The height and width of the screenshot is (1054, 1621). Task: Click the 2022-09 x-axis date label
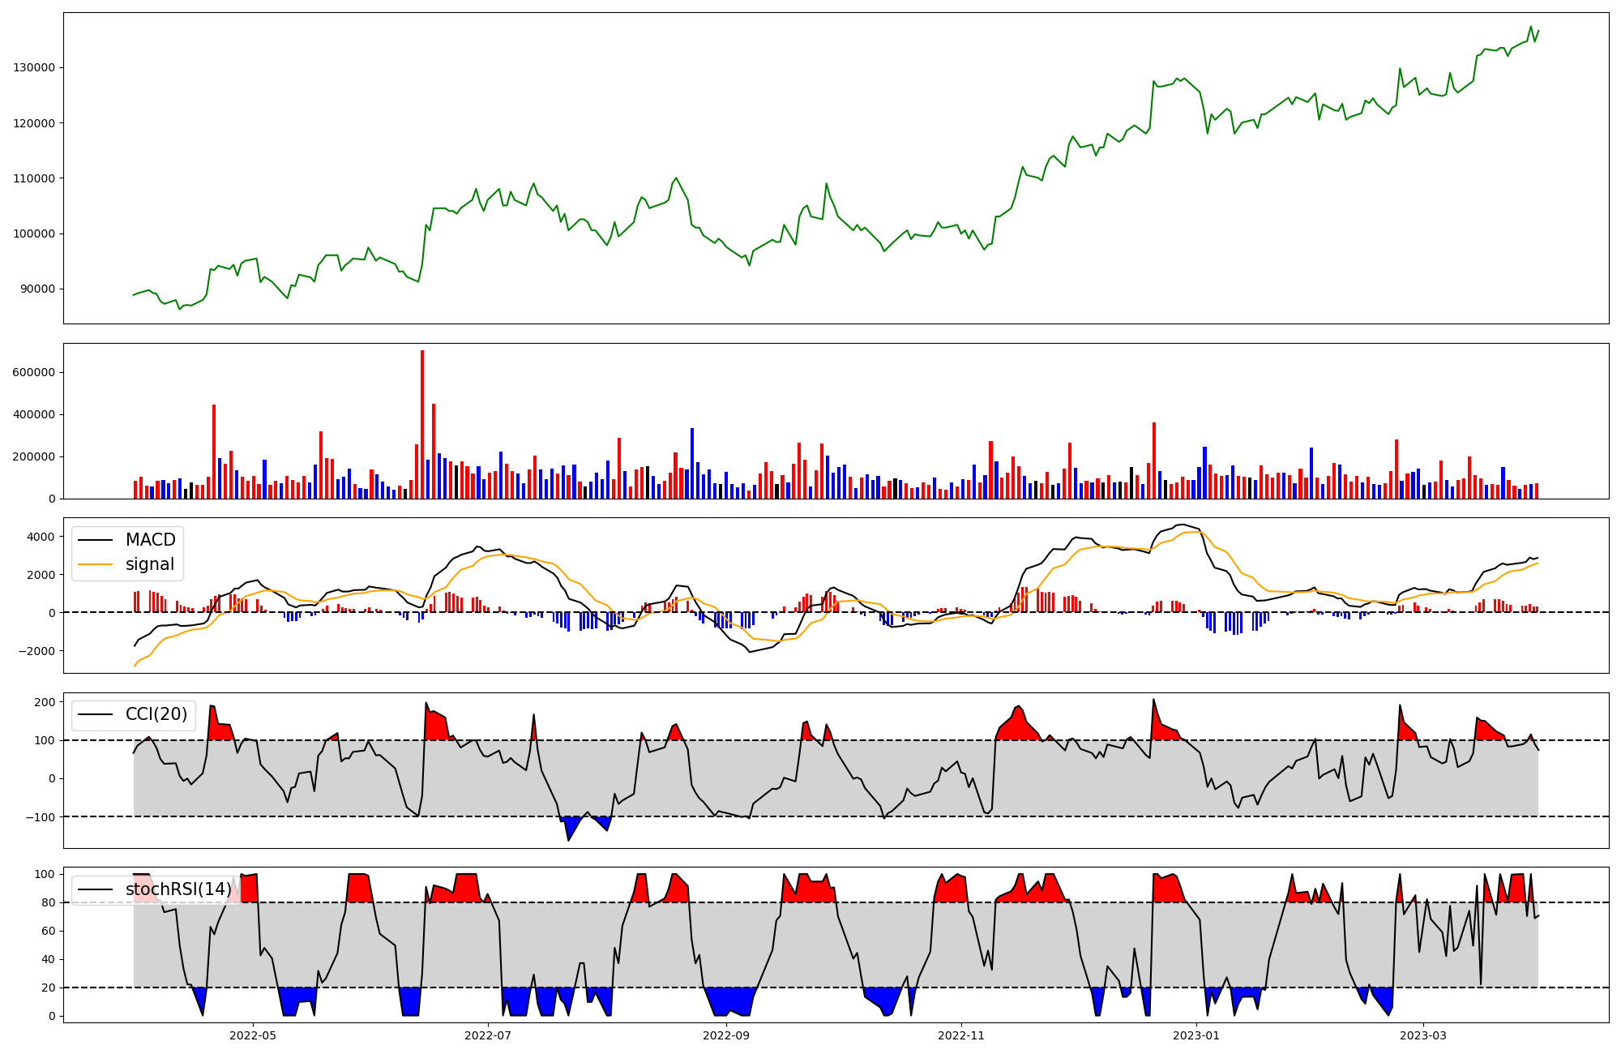726,1035
